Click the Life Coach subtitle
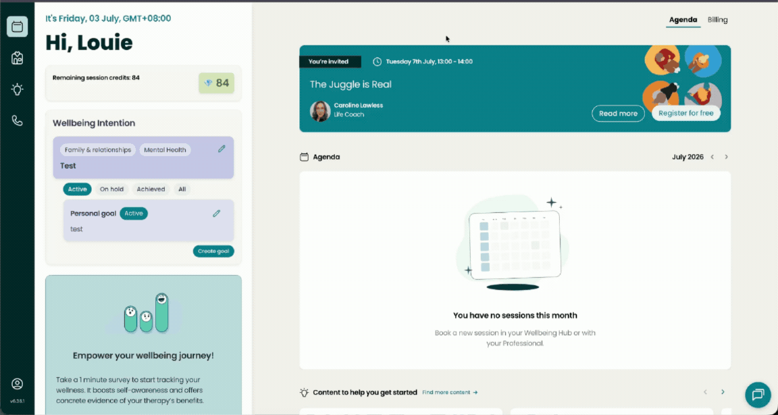 pyautogui.click(x=348, y=115)
